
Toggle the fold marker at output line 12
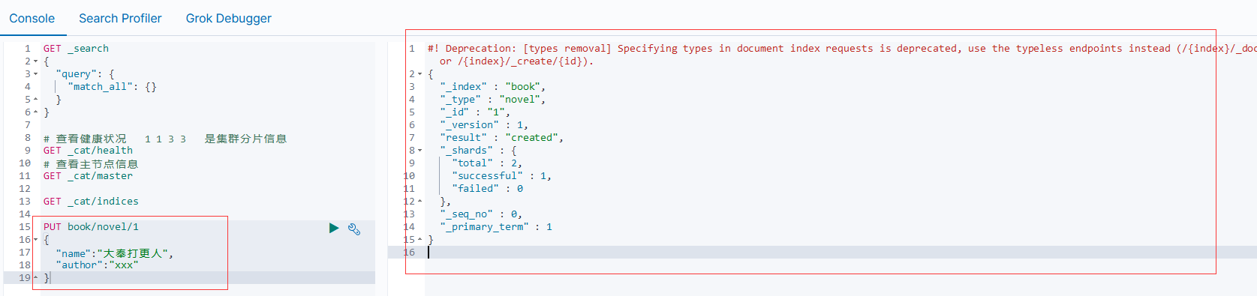pos(420,202)
